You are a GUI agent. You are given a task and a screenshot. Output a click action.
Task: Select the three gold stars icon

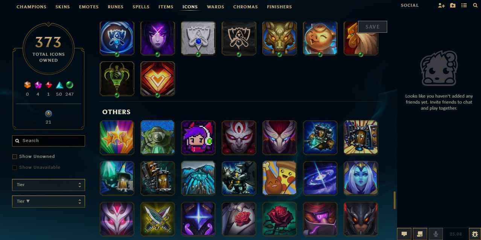pos(117,138)
